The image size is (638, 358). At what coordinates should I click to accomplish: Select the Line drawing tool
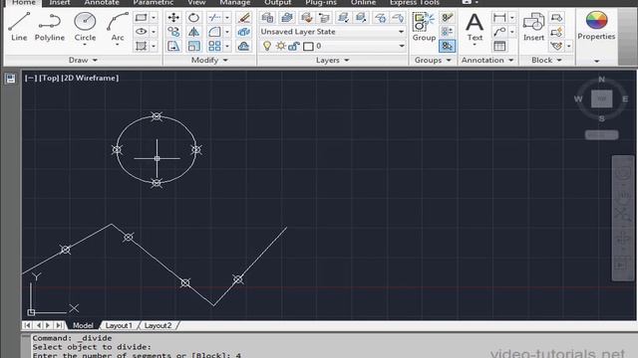point(19,27)
